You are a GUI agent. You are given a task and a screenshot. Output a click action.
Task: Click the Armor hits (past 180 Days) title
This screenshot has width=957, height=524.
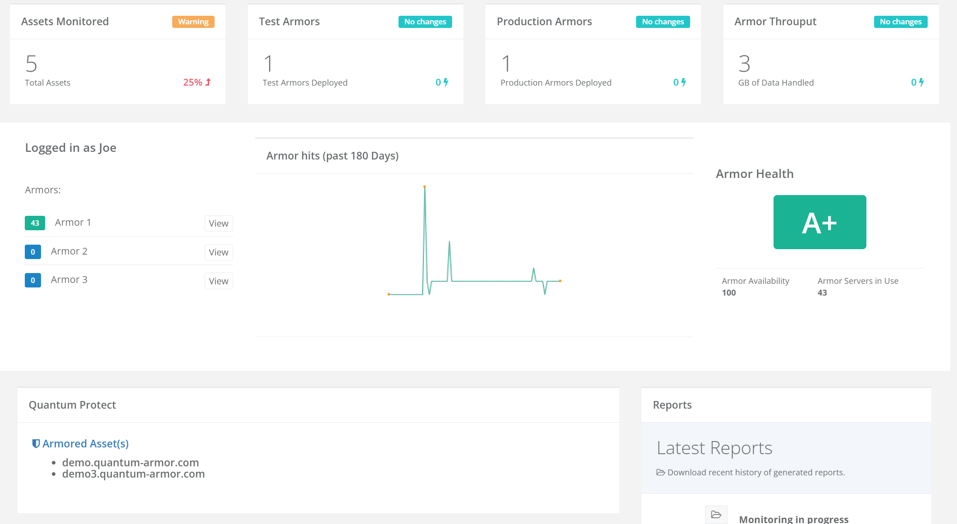(333, 156)
